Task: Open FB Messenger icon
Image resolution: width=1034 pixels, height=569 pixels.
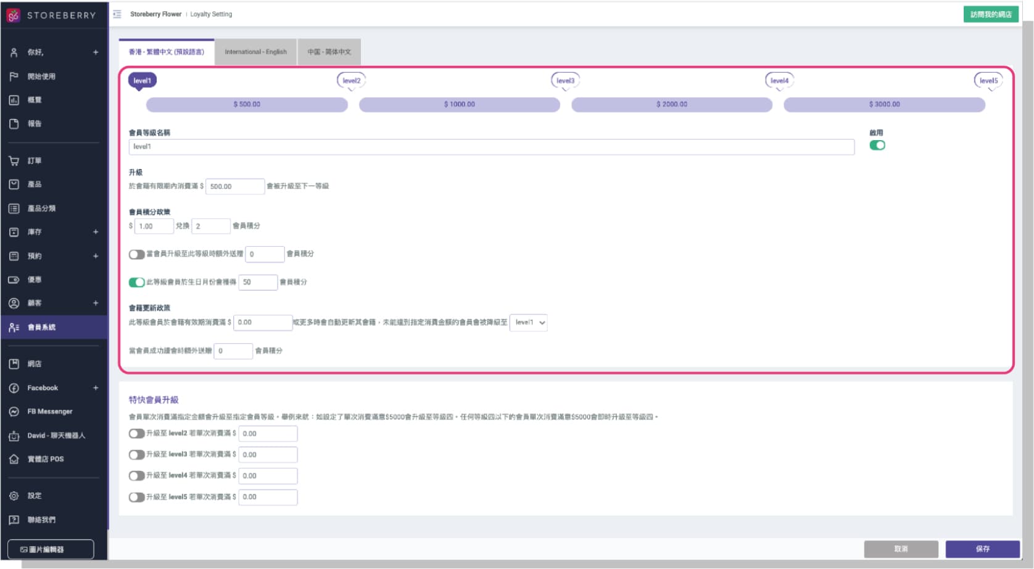Action: [x=14, y=412]
